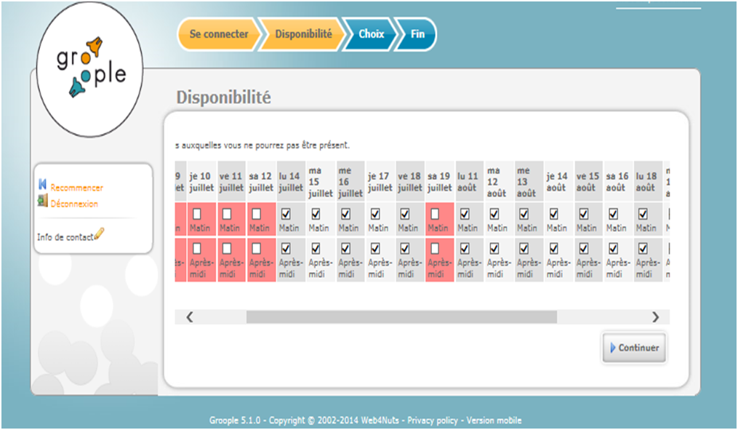Viewport: 738px width, 430px height.
Task: Check Après-midi for je 10 juillet
Action: (197, 248)
